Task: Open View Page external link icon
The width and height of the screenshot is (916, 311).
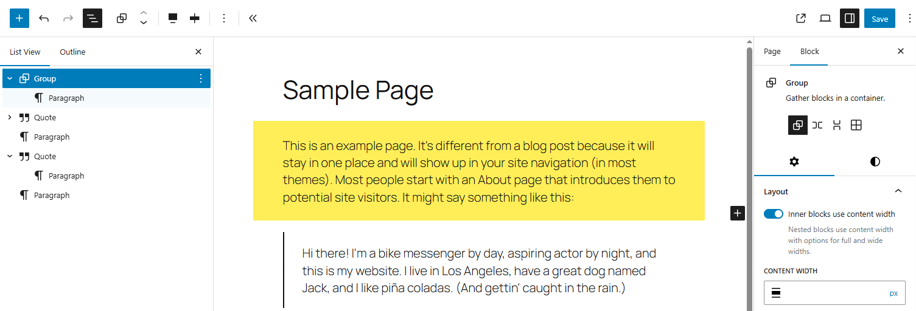Action: 801,18
